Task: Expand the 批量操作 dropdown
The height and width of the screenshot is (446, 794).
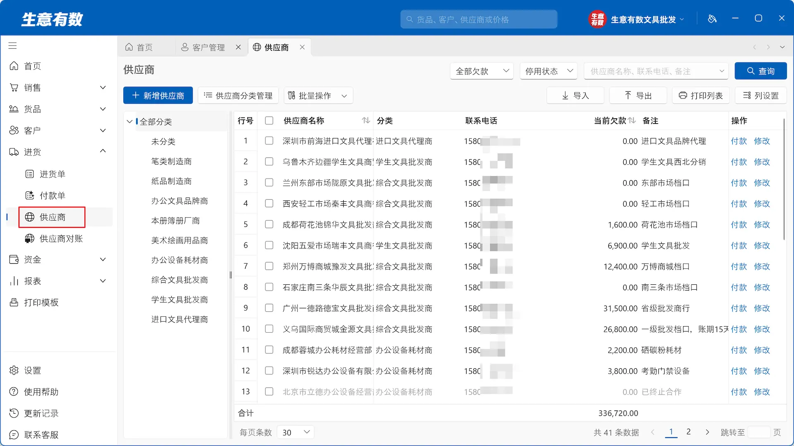Action: 318,96
